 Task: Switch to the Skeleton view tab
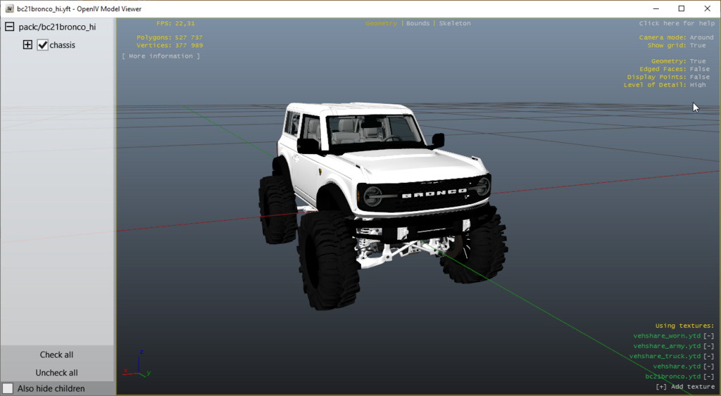click(455, 23)
